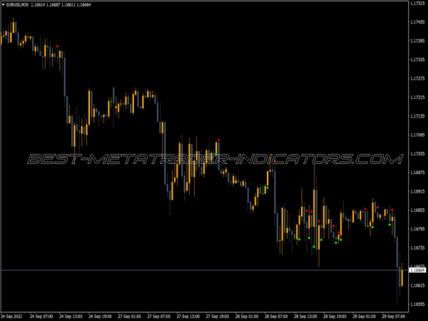The height and width of the screenshot is (321, 428).
Task: Click the 24 Sep 13:00 time label
Action: point(71,316)
